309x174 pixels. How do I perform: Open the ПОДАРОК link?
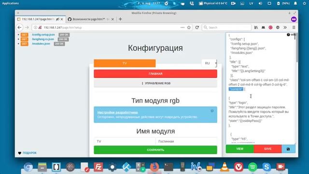29,153
